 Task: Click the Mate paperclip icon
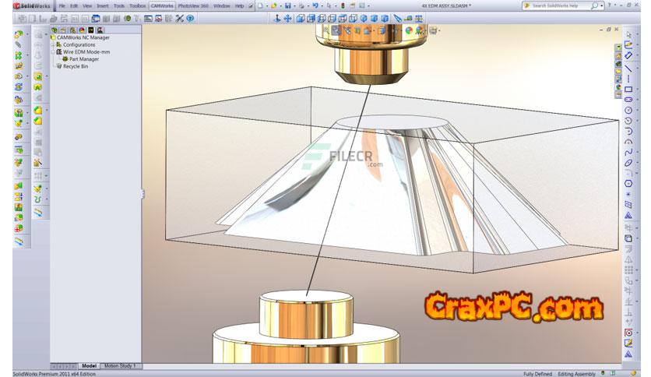click(18, 44)
